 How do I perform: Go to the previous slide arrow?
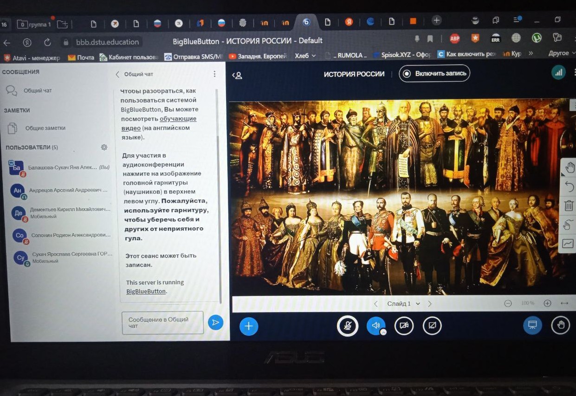(x=376, y=304)
